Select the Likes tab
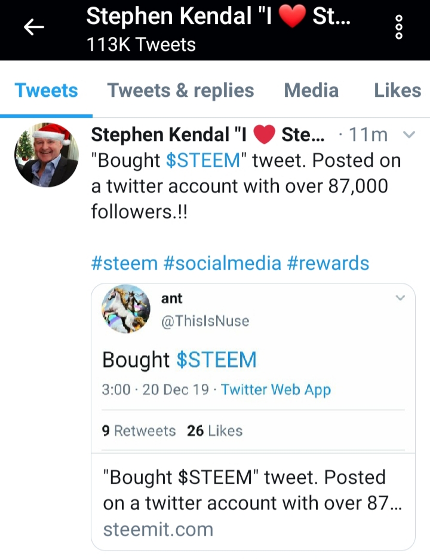This screenshot has width=430, height=559. coord(398,90)
